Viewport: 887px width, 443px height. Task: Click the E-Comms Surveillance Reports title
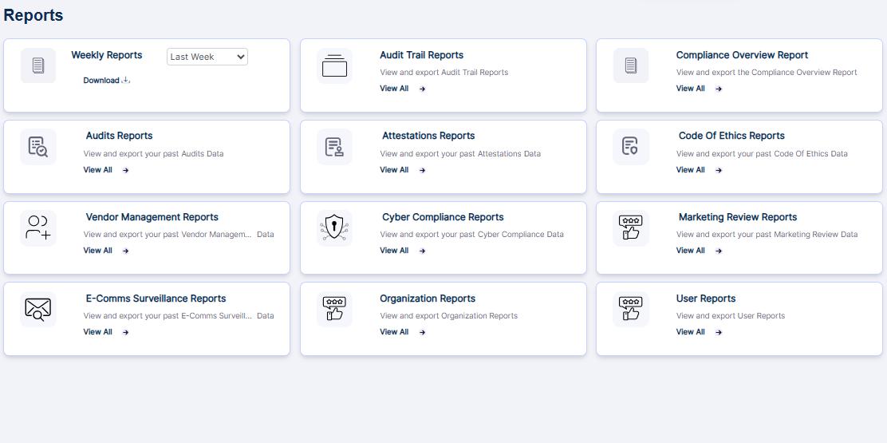pos(156,299)
